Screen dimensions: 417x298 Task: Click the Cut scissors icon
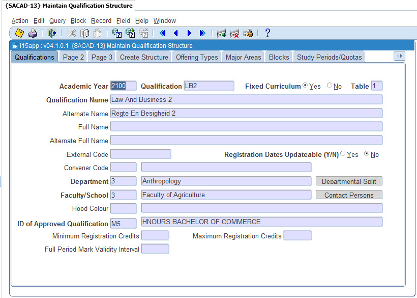(x=71, y=33)
